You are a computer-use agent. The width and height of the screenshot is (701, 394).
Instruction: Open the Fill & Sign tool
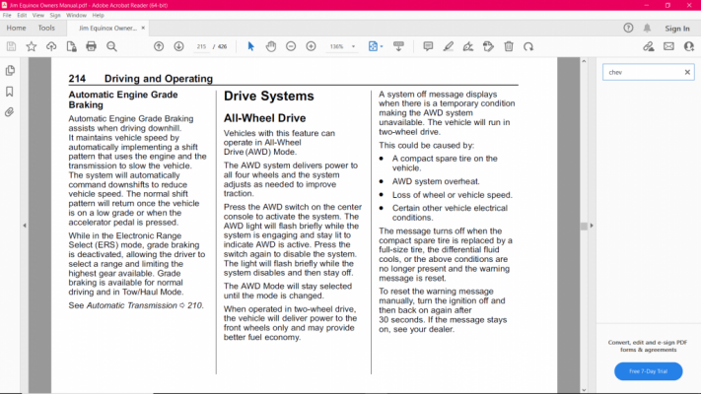pyautogui.click(x=468, y=46)
